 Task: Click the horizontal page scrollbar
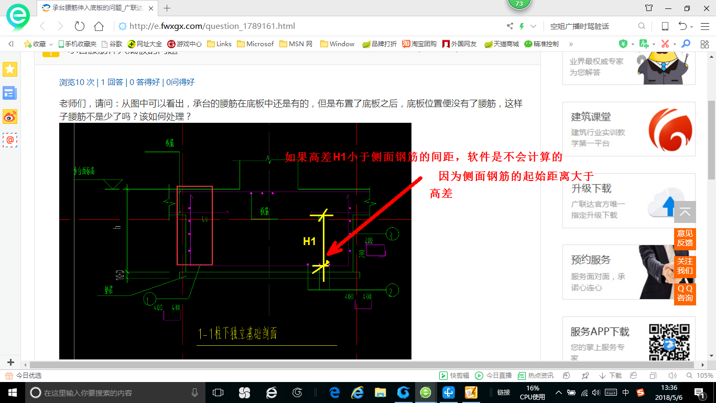coord(362,364)
